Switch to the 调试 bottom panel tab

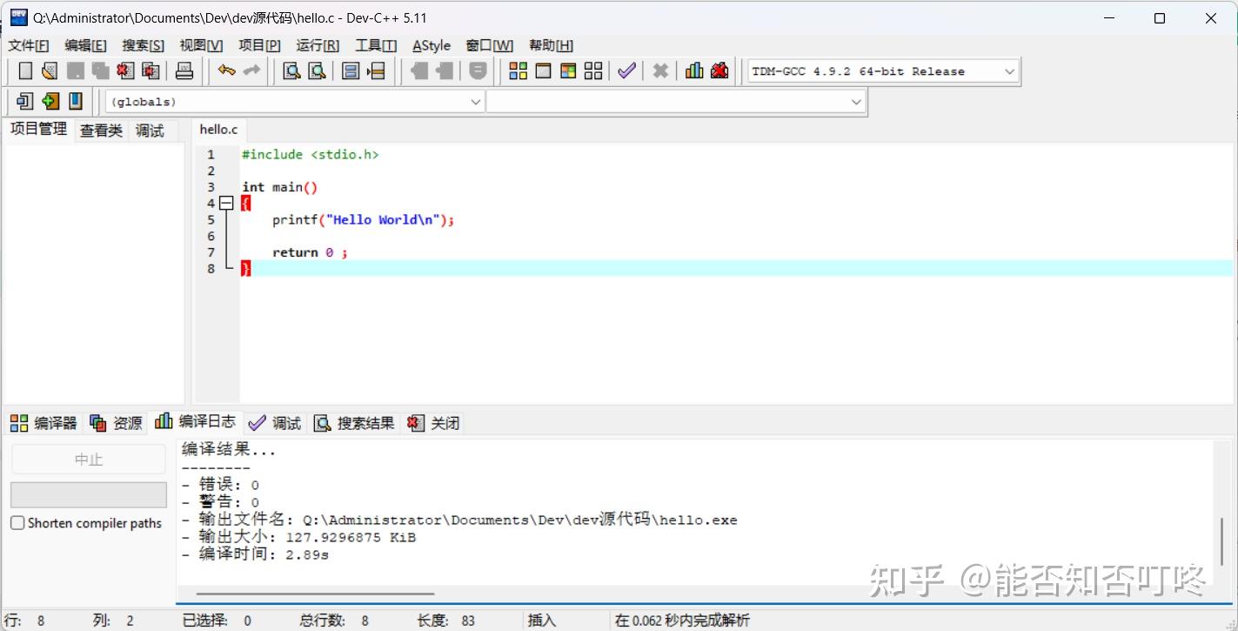click(275, 422)
